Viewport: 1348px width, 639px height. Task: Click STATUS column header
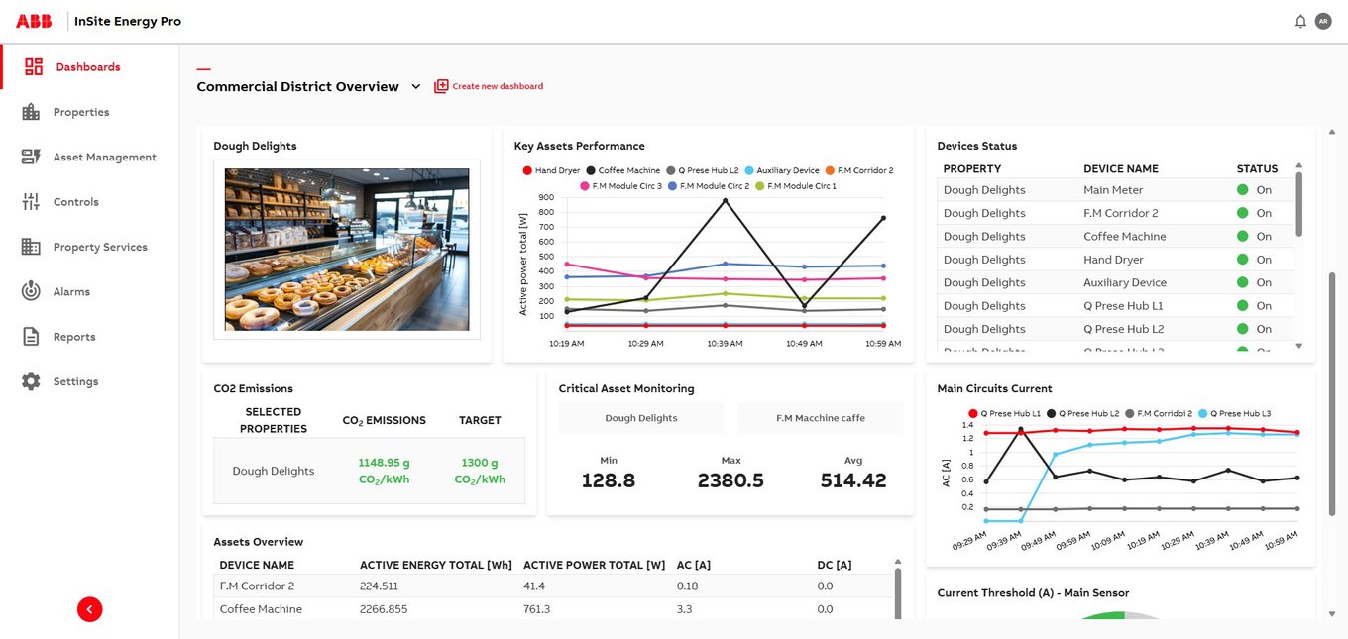[1257, 169]
